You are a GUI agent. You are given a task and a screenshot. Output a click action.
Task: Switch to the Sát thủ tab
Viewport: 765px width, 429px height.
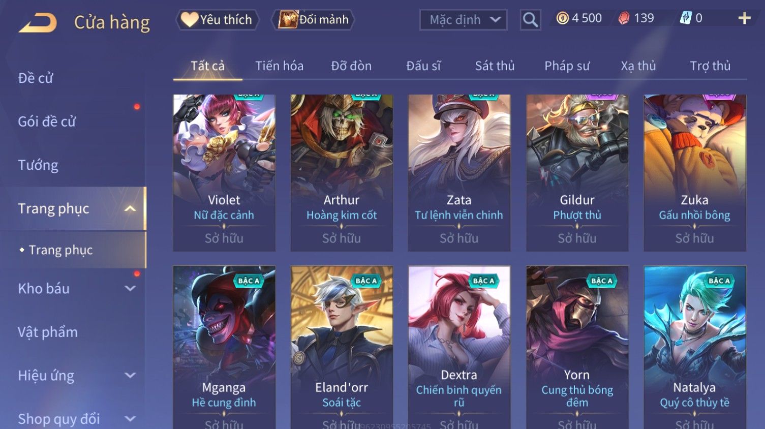(495, 66)
